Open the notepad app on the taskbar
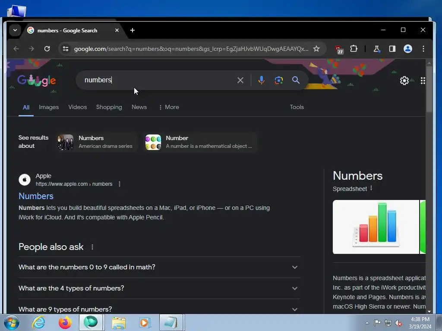 pos(171,322)
